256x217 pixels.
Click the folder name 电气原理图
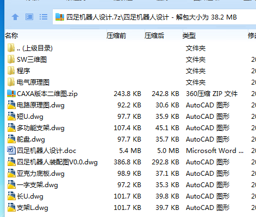point(33,82)
